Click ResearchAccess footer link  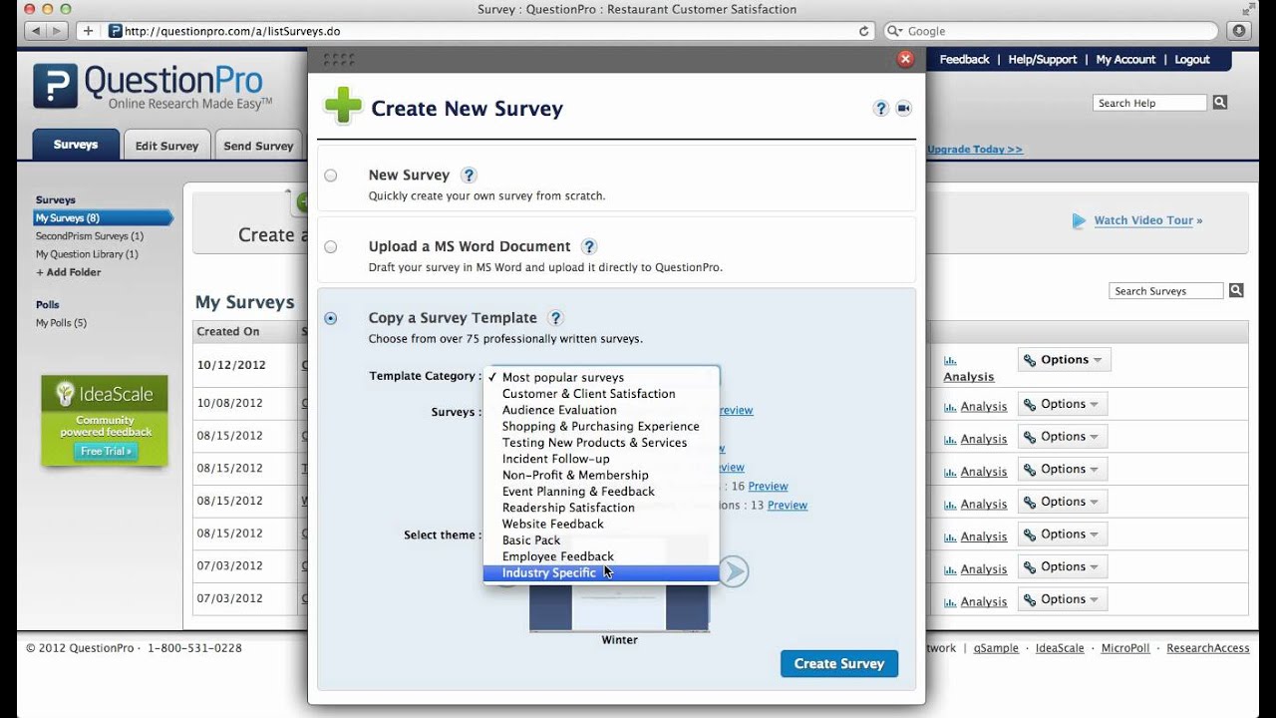1208,648
